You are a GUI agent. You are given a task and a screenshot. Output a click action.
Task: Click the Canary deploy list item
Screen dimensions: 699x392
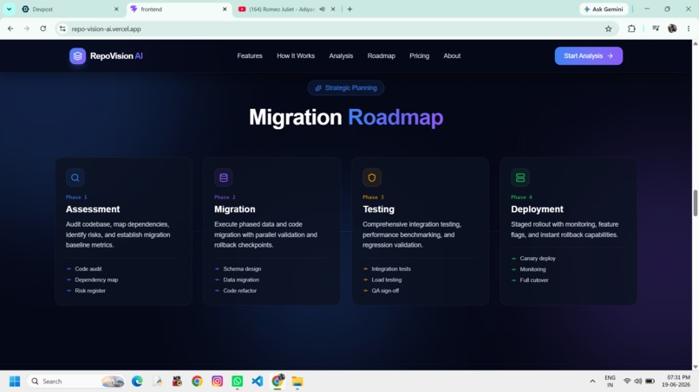[537, 258]
